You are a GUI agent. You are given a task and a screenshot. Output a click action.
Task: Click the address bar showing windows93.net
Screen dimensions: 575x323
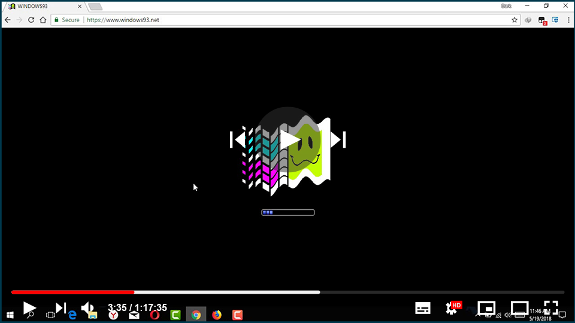click(x=287, y=20)
